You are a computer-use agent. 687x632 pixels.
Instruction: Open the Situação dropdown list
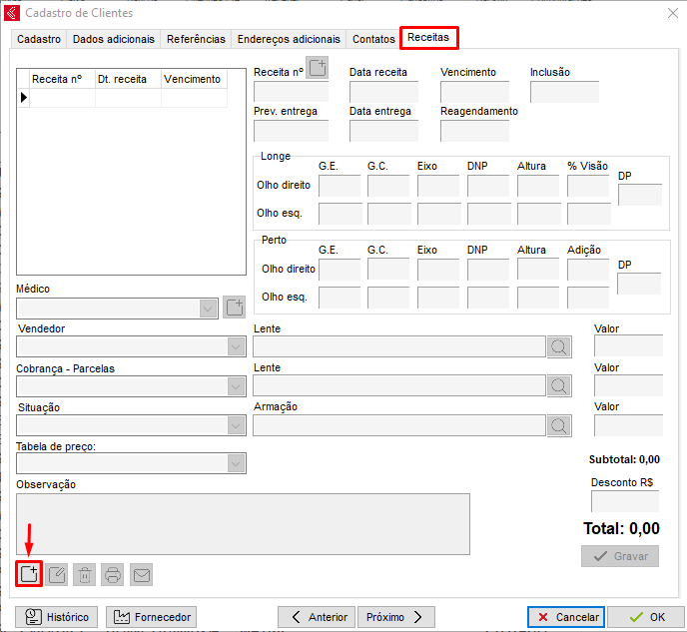tap(237, 425)
